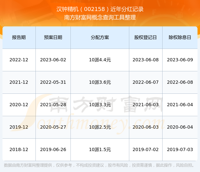The height and width of the screenshot is (172, 200).
Task: Select the 股权登记日 column header
Action: [x=145, y=37]
